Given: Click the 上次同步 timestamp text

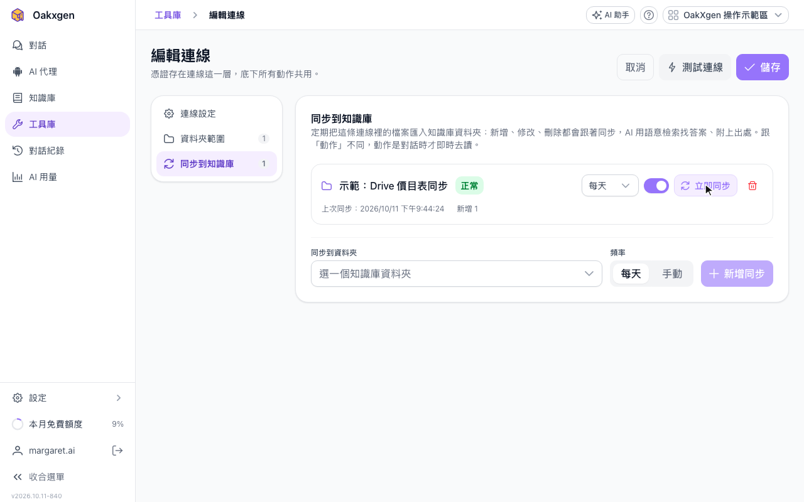Looking at the screenshot, I should 383,209.
